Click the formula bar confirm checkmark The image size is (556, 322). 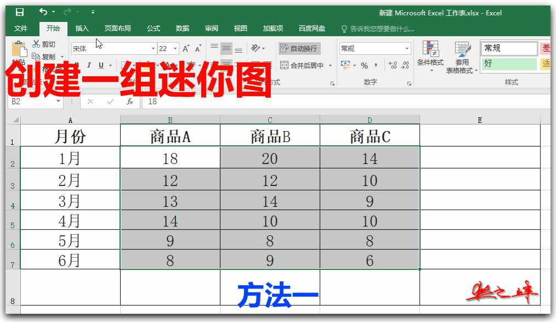[x=110, y=102]
